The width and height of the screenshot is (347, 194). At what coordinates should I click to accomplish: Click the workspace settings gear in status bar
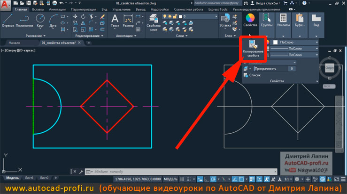coord(297,179)
